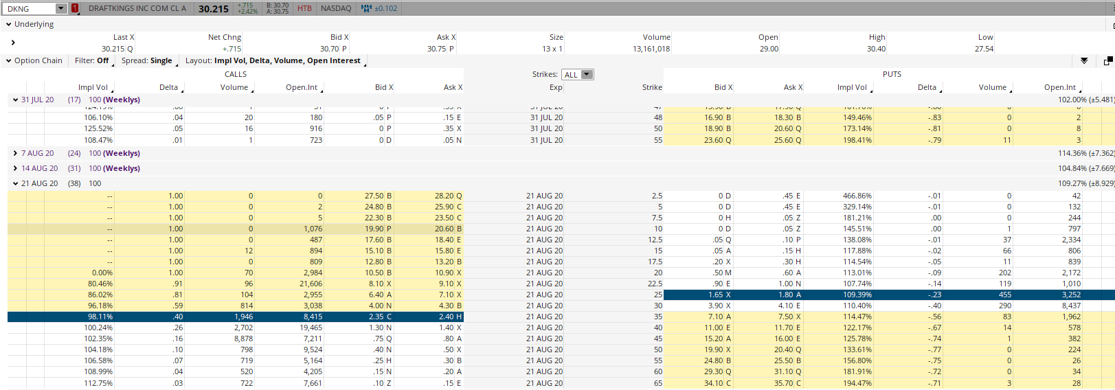Screen dimensions: 1115x390
Task: Click the detach option chain window icon
Action: point(1107,60)
